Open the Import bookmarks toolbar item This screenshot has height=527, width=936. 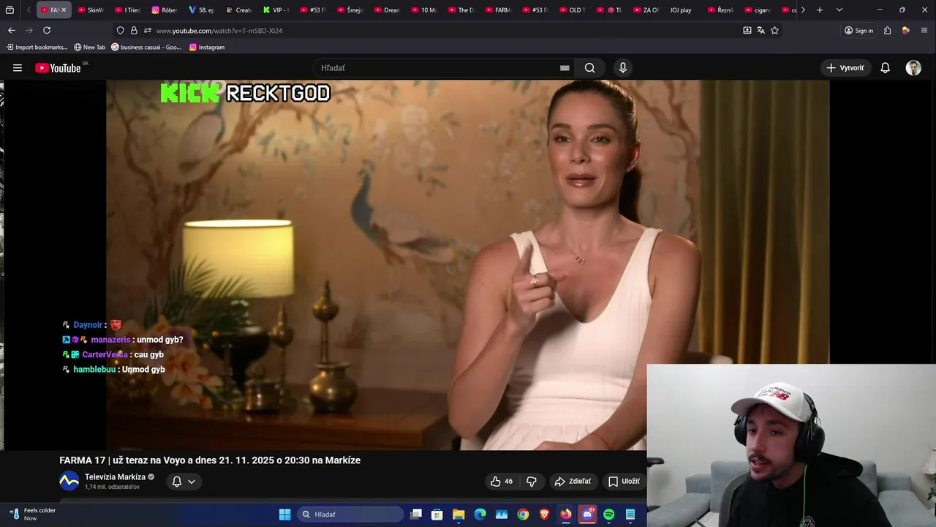[37, 47]
